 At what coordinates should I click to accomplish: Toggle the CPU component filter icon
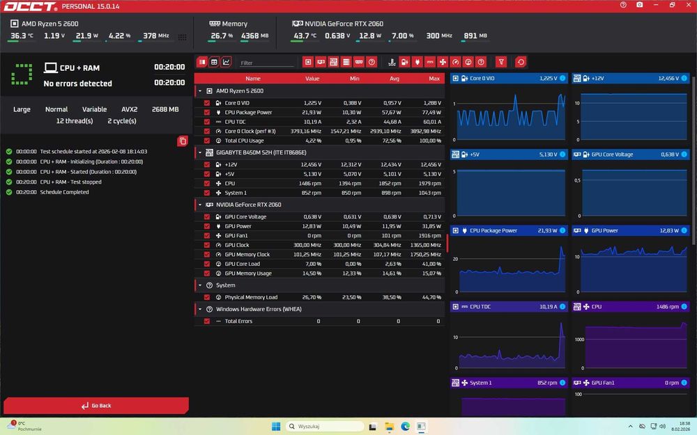point(308,62)
